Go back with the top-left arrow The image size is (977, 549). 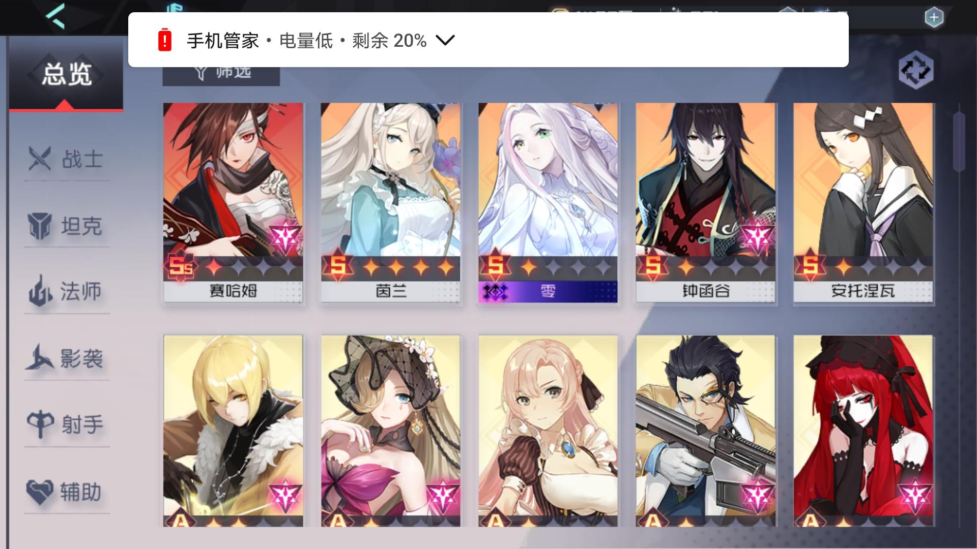pos(55,16)
